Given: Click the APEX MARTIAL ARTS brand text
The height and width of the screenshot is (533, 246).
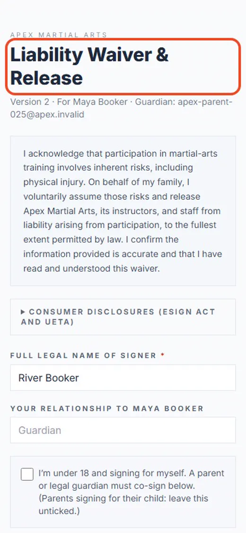Looking at the screenshot, I should pos(59,35).
